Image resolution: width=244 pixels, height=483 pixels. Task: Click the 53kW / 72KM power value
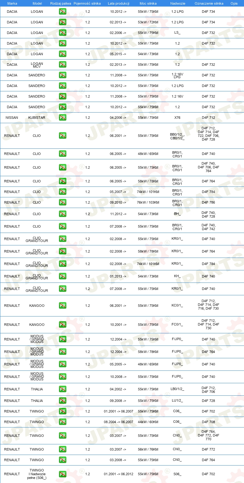148,22
